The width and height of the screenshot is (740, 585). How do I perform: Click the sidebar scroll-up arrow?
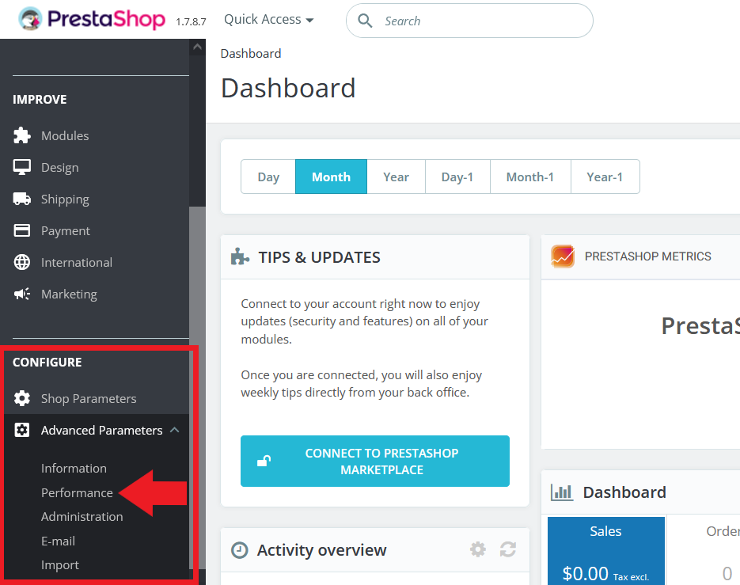197,47
